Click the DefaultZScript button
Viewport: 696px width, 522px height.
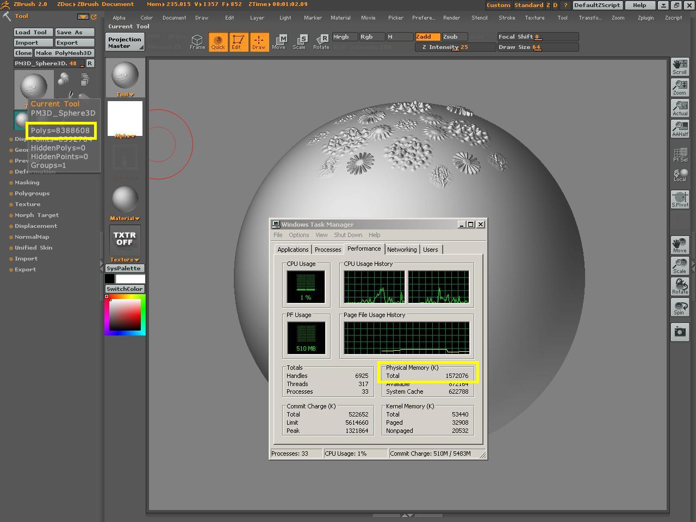coord(597,5)
